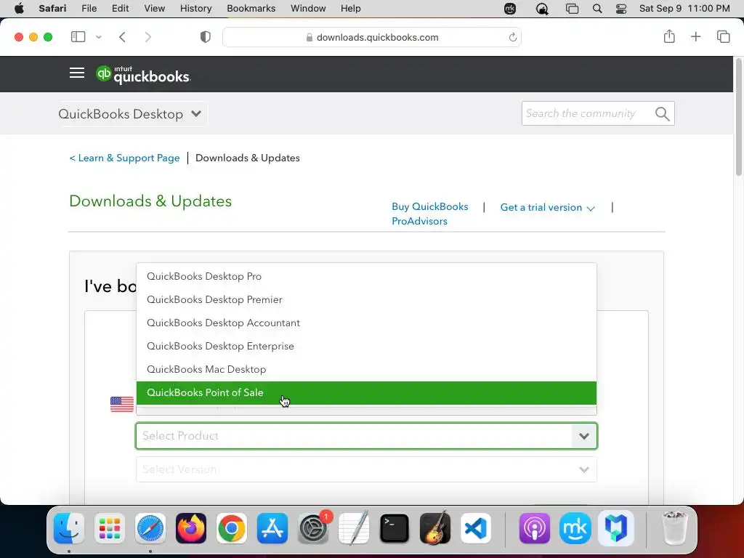
Task: Open the Share icon in Safari toolbar
Action: [x=669, y=36]
